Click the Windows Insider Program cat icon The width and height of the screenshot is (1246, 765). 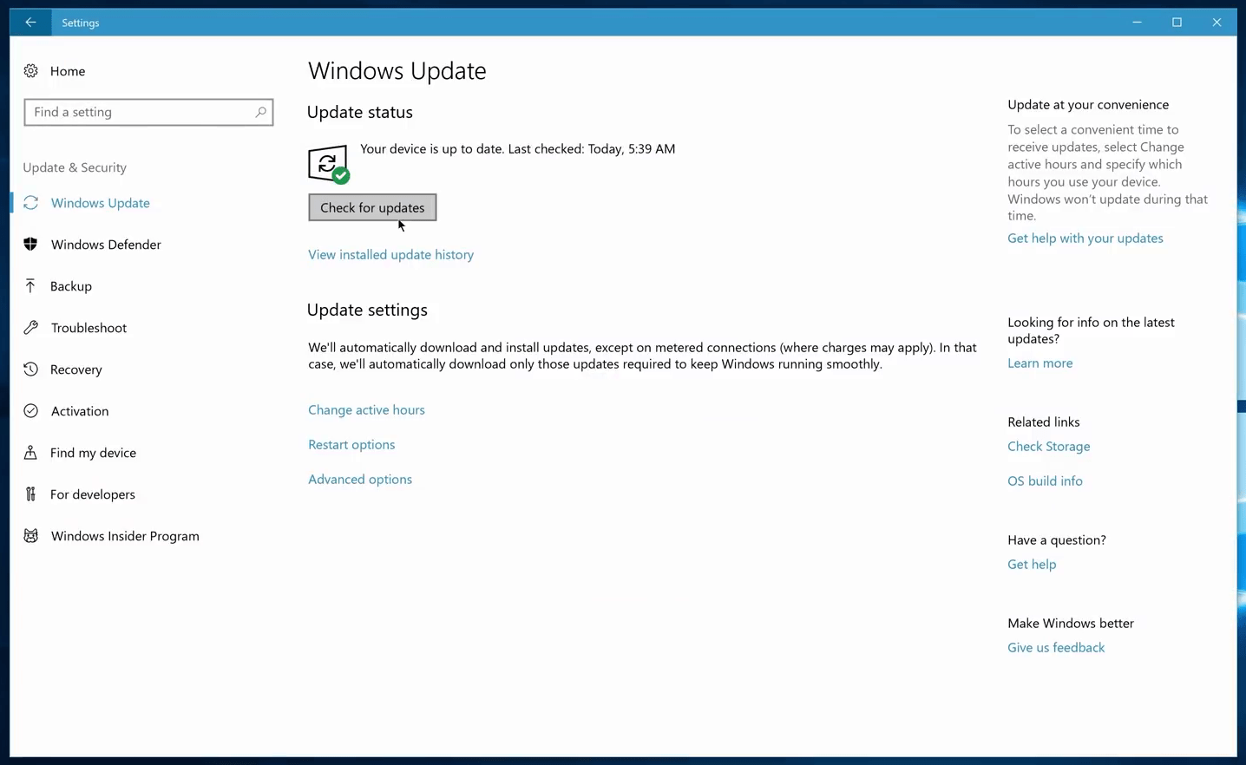tap(31, 536)
